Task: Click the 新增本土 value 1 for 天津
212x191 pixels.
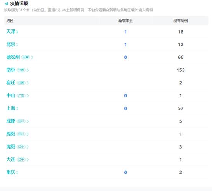Action: tap(126, 32)
